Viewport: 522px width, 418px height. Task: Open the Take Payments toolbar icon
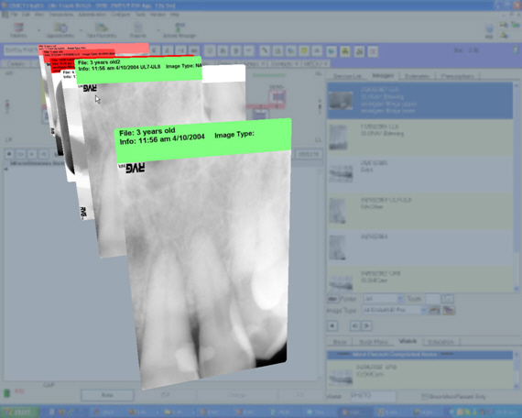(102, 30)
